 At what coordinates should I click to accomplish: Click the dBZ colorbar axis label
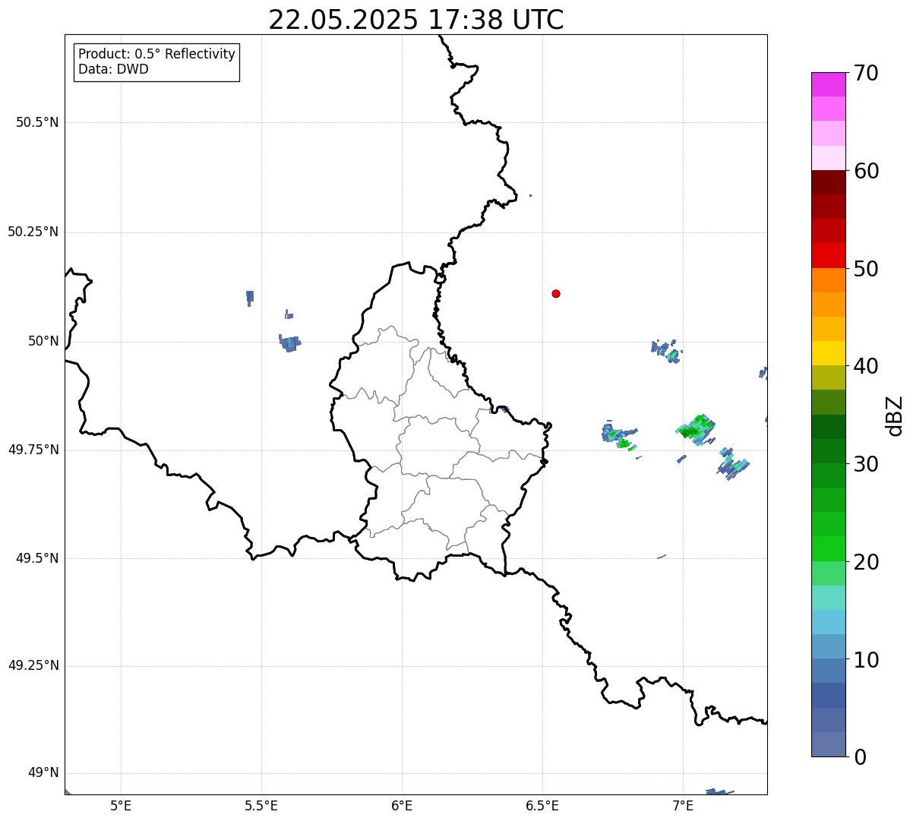(895, 415)
